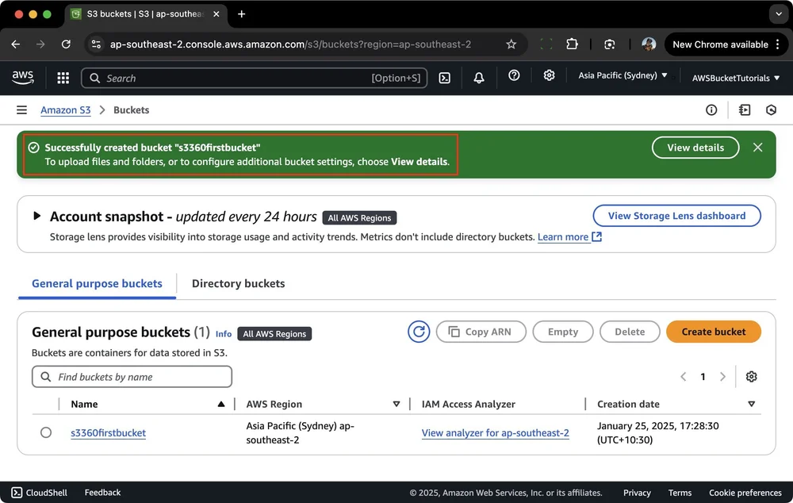Open the tutorials panel icon beside the breadcrumb

coord(745,109)
